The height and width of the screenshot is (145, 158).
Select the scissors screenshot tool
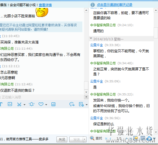(x=19, y=104)
